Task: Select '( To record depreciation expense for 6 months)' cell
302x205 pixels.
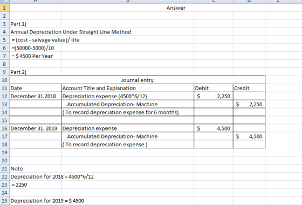Action: point(127,112)
